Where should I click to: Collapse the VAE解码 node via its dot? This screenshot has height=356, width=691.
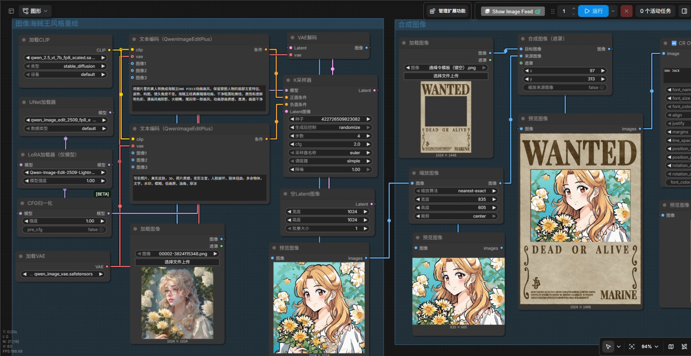(x=292, y=37)
